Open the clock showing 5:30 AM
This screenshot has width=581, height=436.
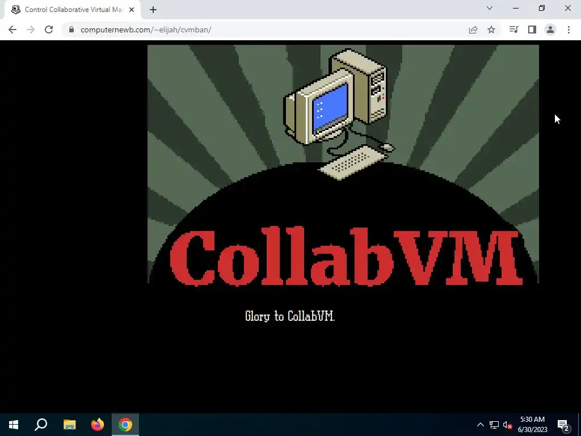click(532, 425)
